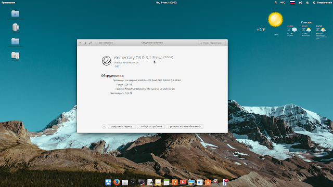
Task: Focus the settings search field
Action: [212, 43]
